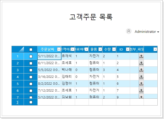Click the Administrator user avatar icon
The width and height of the screenshot is (164, 119).
pyautogui.click(x=129, y=31)
